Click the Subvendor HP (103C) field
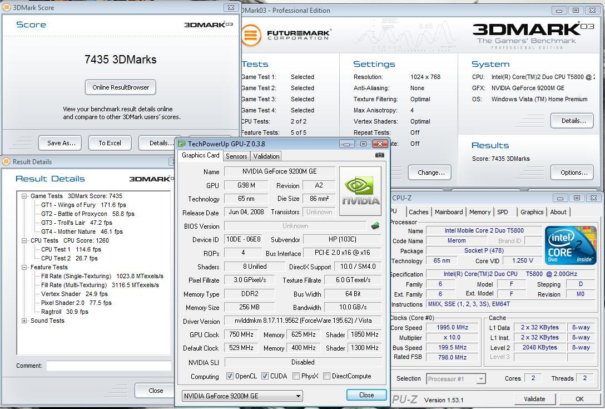Viewport: 605px width, 409px height. [342, 239]
